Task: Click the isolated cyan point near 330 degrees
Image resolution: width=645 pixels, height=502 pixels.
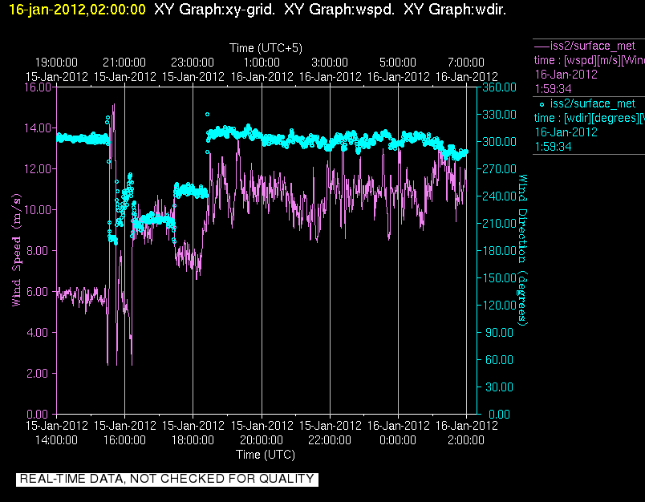Action: pos(207,115)
